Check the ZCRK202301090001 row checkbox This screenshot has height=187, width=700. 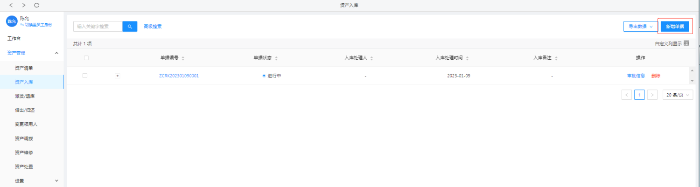(85, 76)
